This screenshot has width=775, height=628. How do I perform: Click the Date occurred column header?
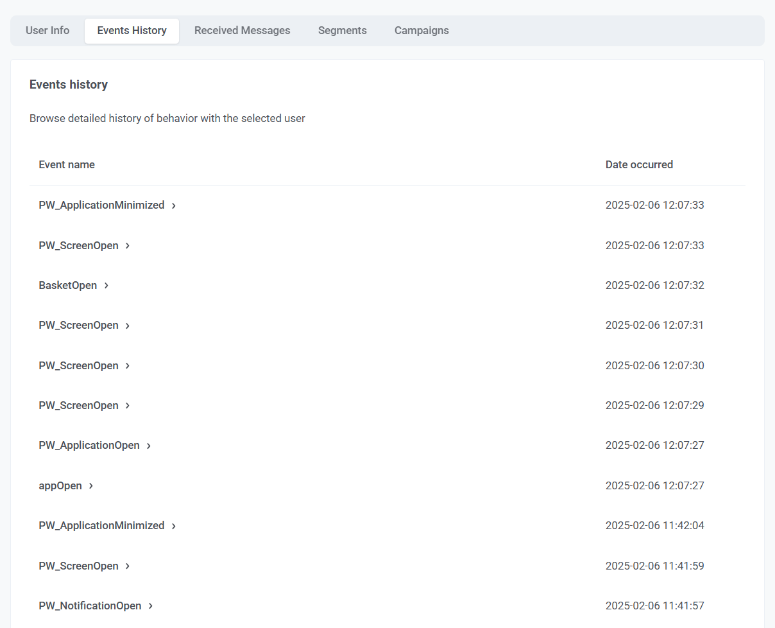(639, 165)
